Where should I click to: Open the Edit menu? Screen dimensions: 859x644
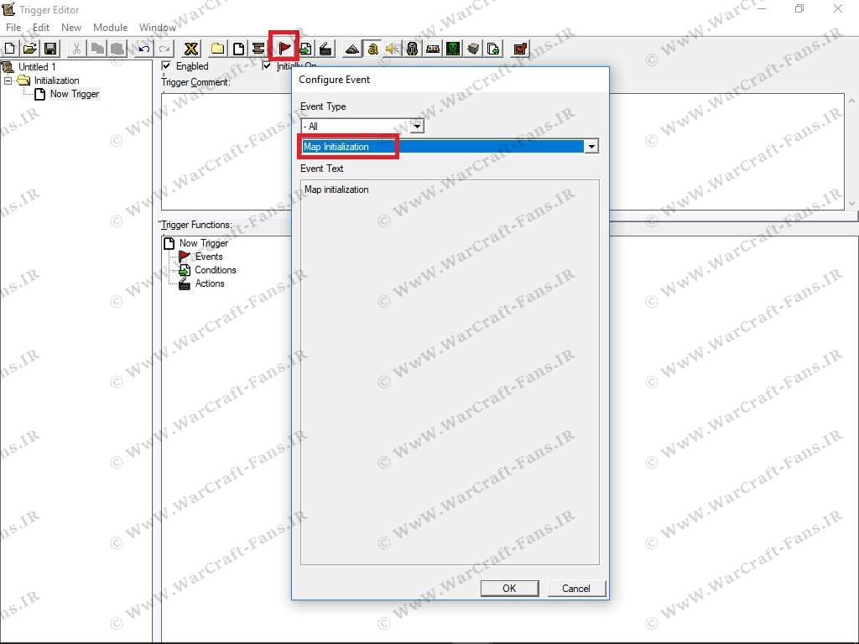point(41,28)
